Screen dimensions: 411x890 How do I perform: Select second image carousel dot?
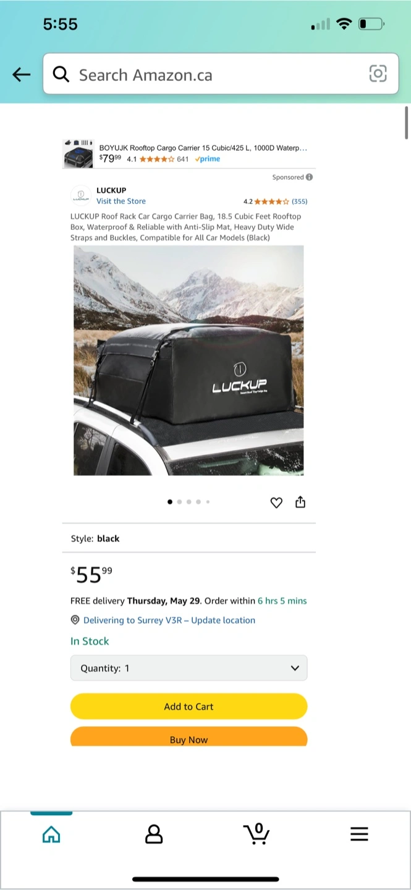180,502
